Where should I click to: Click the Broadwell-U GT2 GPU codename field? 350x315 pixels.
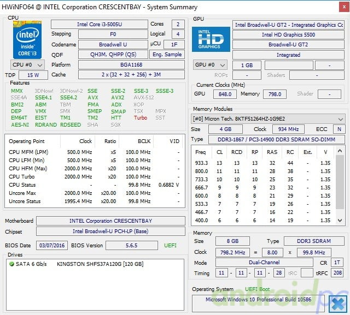(288, 45)
